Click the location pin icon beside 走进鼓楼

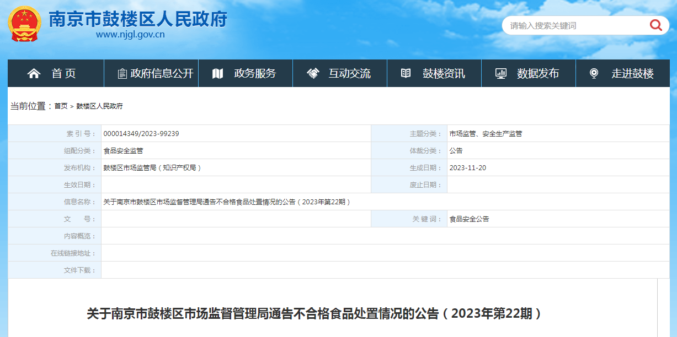point(594,73)
